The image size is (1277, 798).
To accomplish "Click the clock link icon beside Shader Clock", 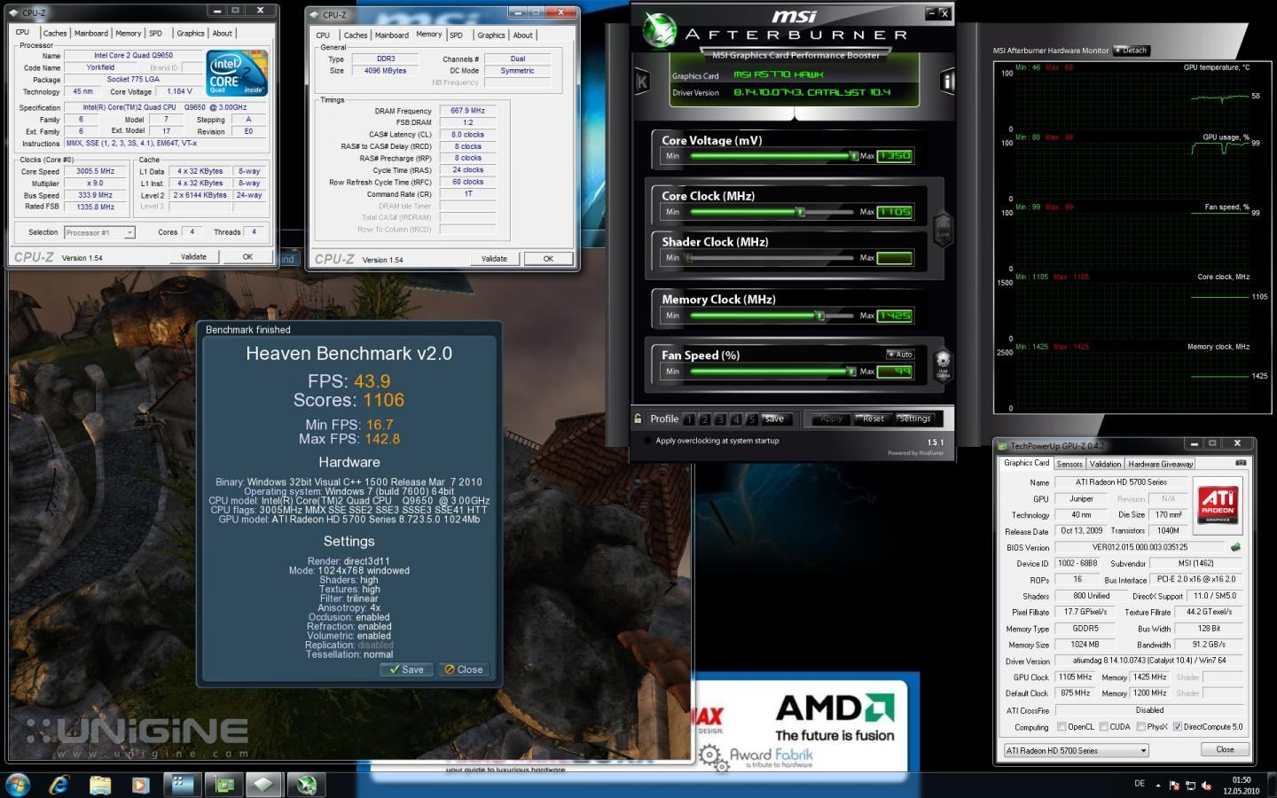I will tap(943, 228).
